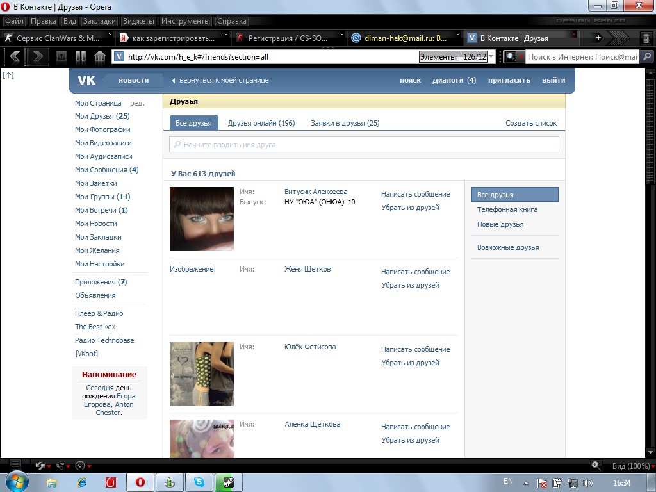Open the home page icon
This screenshot has height=492, width=656.
(x=99, y=56)
